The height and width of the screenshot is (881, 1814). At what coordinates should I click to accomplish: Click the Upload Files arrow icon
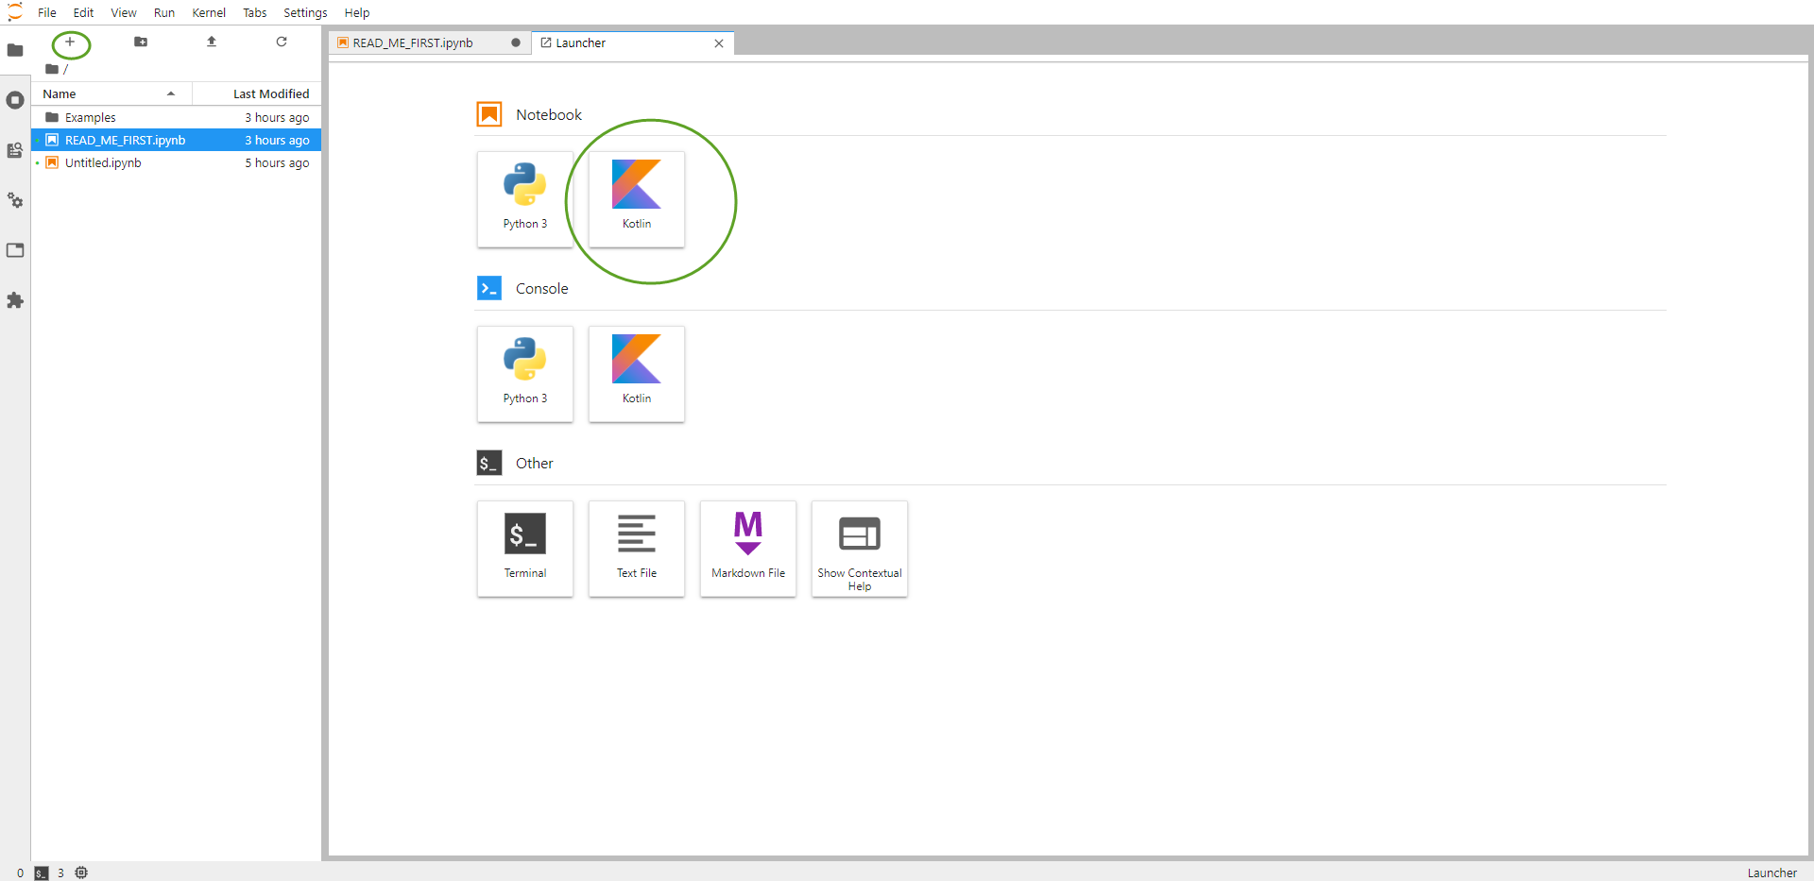pyautogui.click(x=212, y=42)
